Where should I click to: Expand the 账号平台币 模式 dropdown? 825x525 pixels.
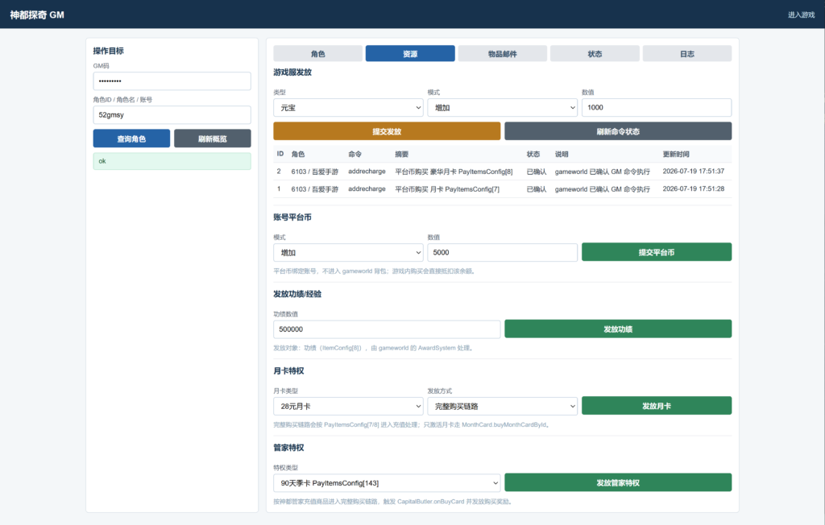[x=348, y=253]
